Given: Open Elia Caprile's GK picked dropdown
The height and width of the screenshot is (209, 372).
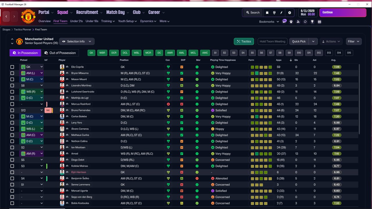Looking at the screenshot, I should point(31,67).
